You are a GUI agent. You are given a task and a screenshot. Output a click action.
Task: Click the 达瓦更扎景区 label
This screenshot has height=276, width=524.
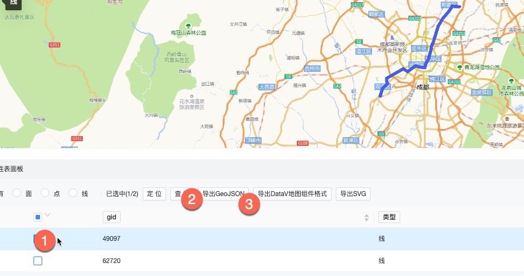(19, 17)
